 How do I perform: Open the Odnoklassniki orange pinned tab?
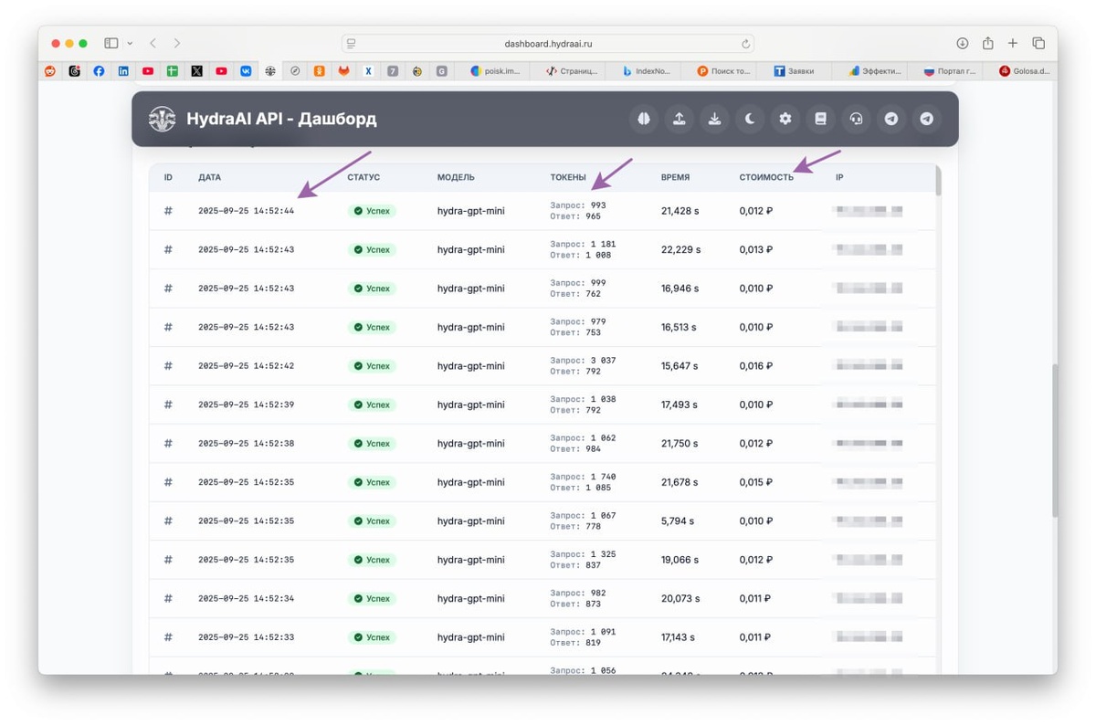click(320, 70)
